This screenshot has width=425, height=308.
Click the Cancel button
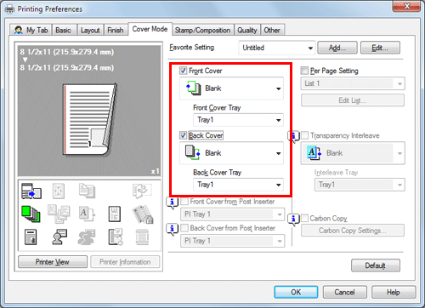pos(344,292)
